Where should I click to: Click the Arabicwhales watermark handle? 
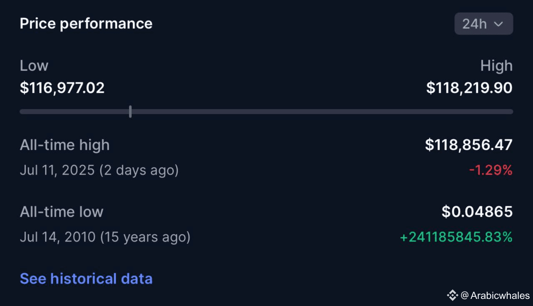(x=495, y=296)
